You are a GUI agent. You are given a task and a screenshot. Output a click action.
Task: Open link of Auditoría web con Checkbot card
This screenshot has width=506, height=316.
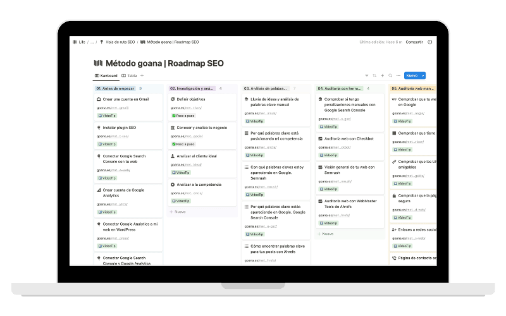tap(335, 147)
